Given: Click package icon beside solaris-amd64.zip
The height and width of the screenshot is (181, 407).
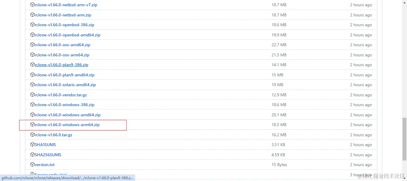Looking at the screenshot, I should (32, 85).
